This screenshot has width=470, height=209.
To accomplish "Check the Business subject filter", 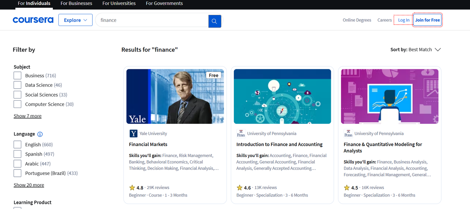I will click(x=18, y=76).
